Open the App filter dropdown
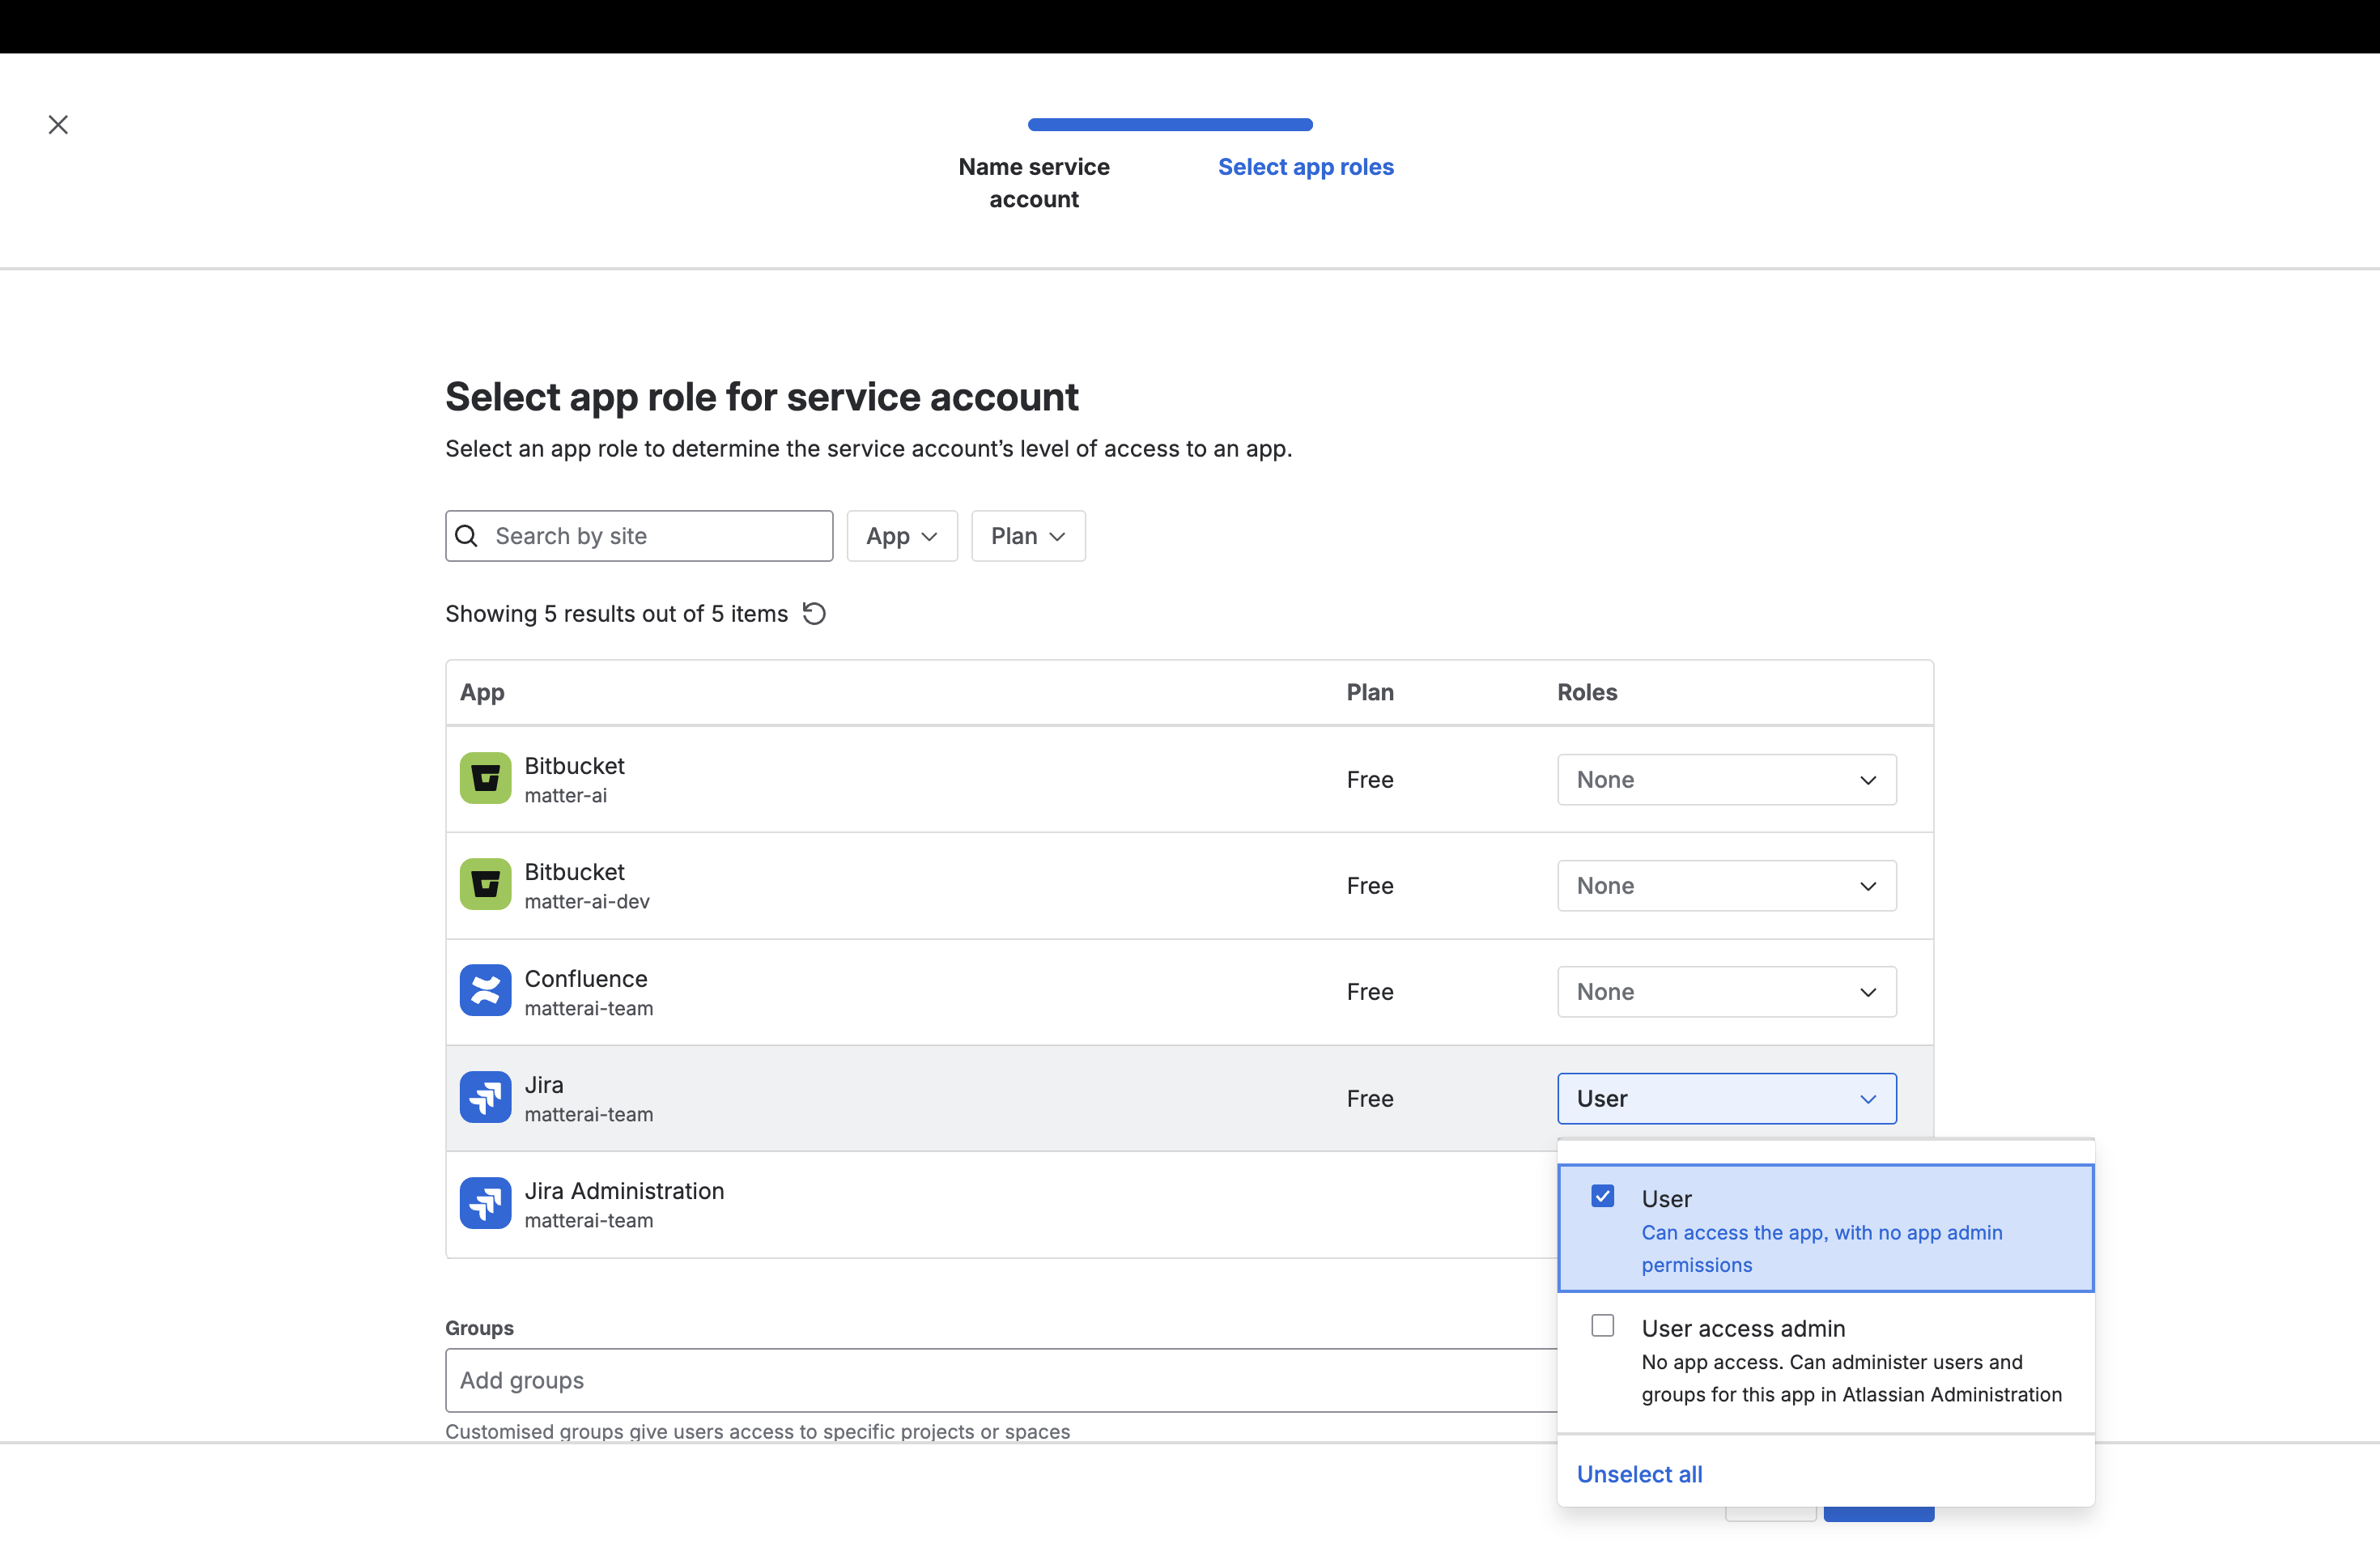The width and height of the screenshot is (2380, 1548). [901, 536]
